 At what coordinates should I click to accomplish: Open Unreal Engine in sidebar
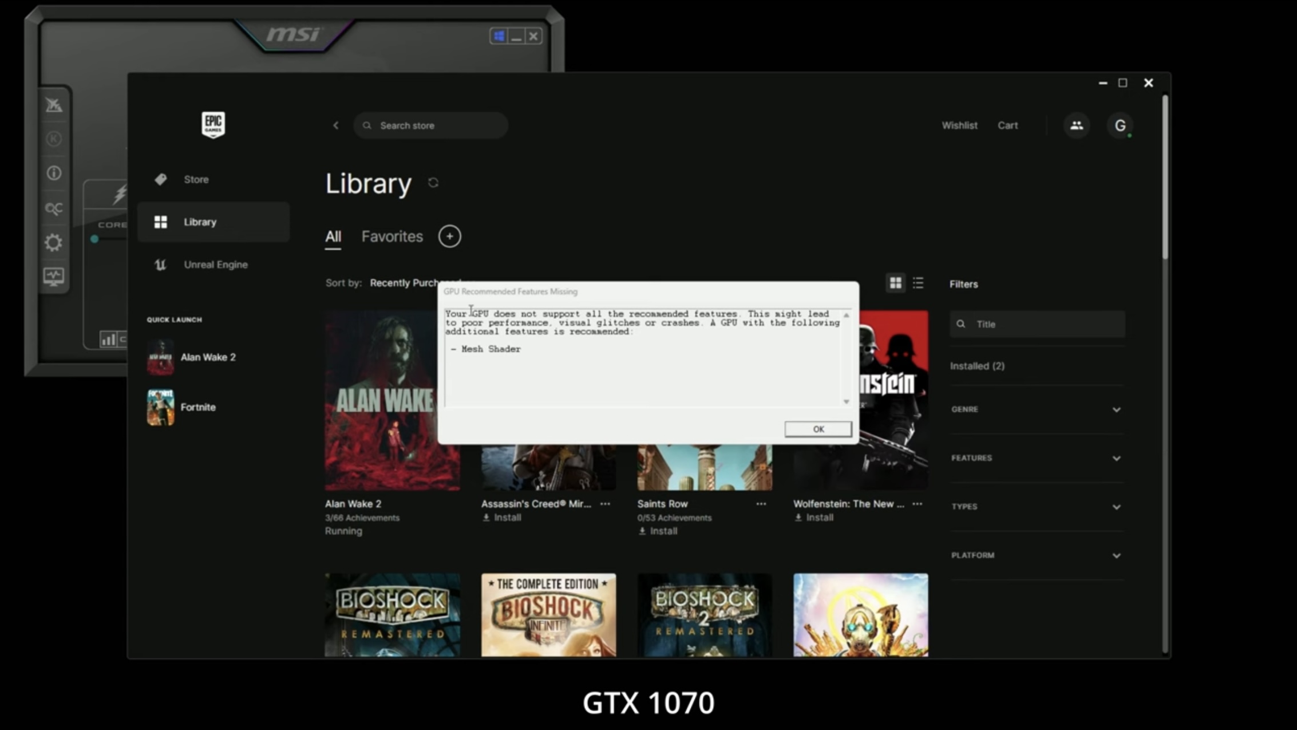[215, 265]
